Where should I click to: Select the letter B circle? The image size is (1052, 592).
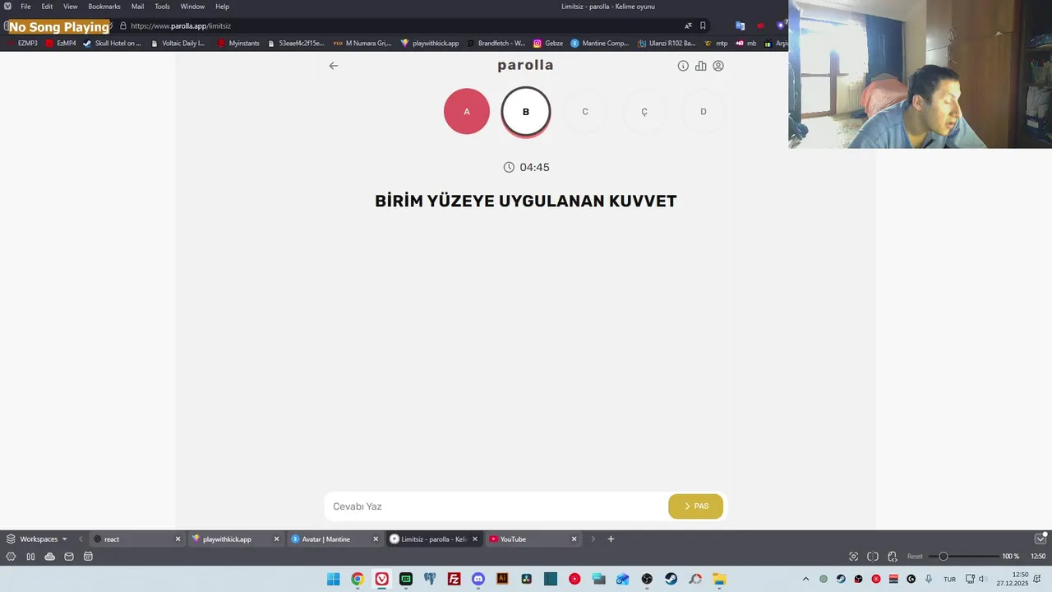[x=526, y=111]
